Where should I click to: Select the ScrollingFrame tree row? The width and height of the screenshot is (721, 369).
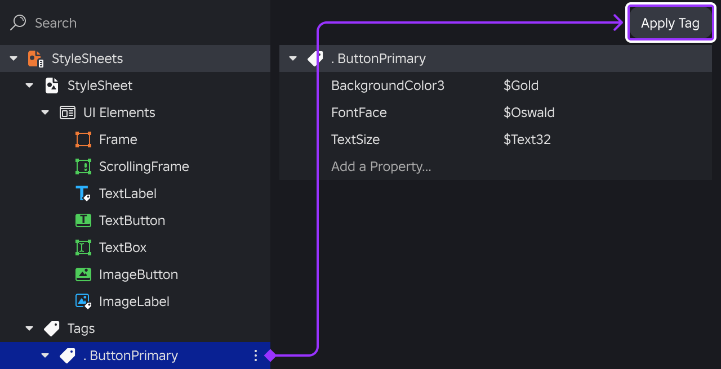[x=135, y=166]
